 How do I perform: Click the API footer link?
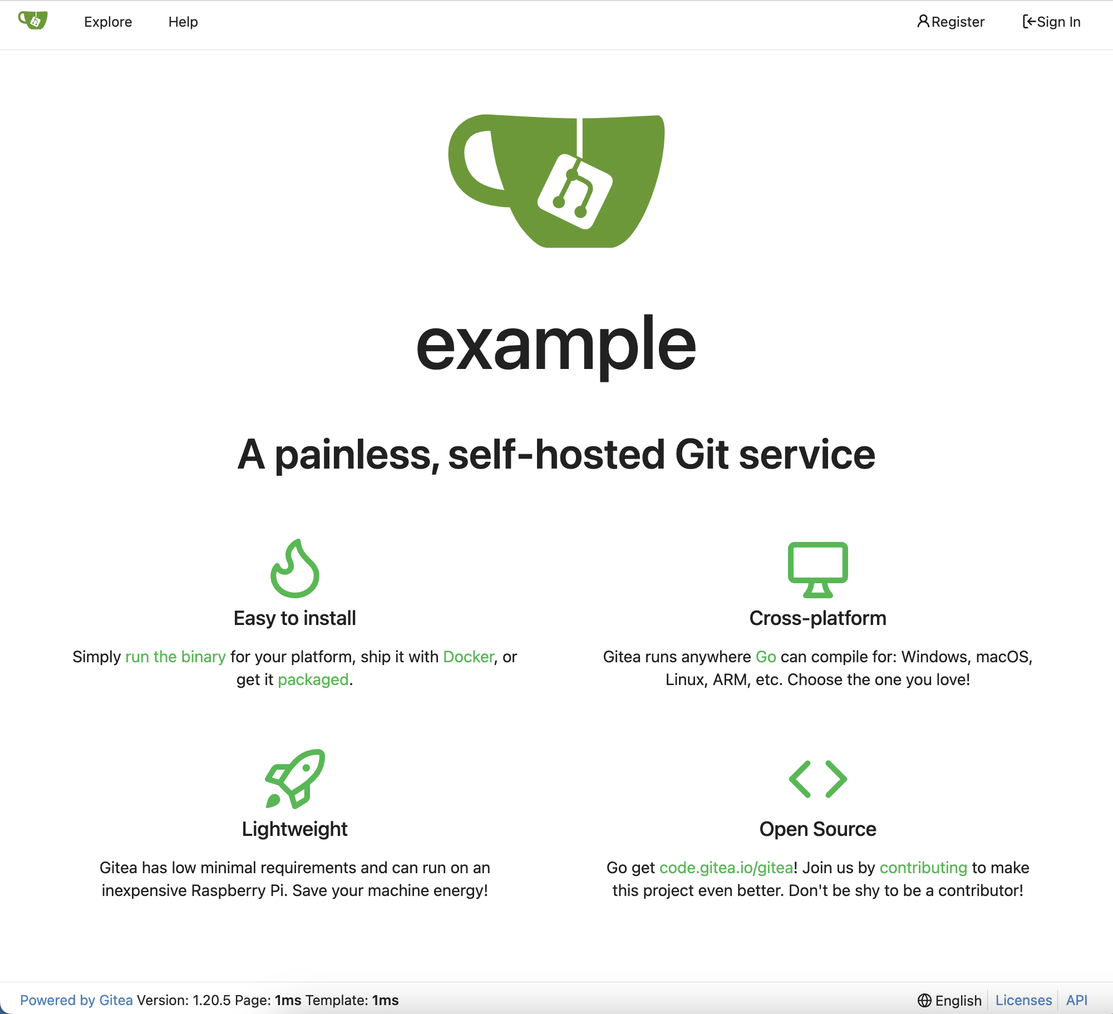click(x=1078, y=1000)
